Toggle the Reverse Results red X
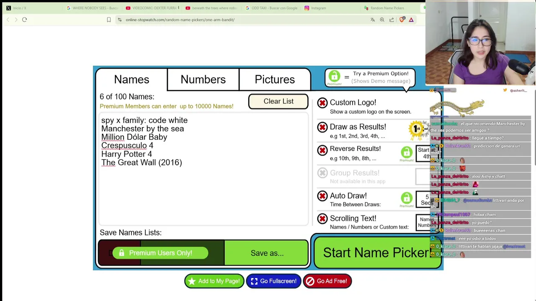The height and width of the screenshot is (301, 536). (322, 150)
